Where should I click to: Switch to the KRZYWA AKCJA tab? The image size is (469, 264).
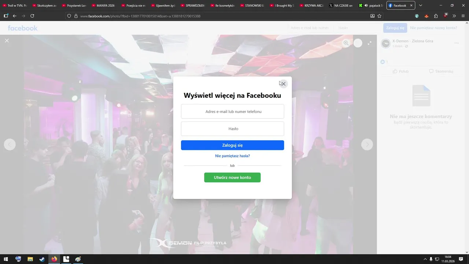pyautogui.click(x=311, y=5)
